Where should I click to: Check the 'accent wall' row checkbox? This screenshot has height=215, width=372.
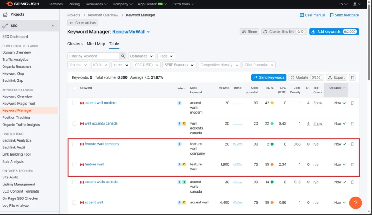click(x=74, y=202)
